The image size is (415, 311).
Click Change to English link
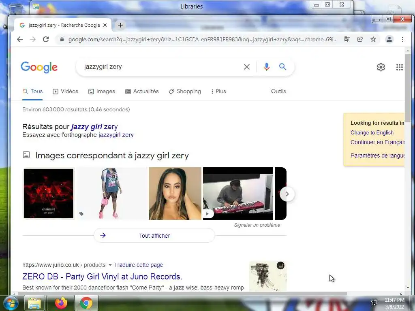click(372, 133)
